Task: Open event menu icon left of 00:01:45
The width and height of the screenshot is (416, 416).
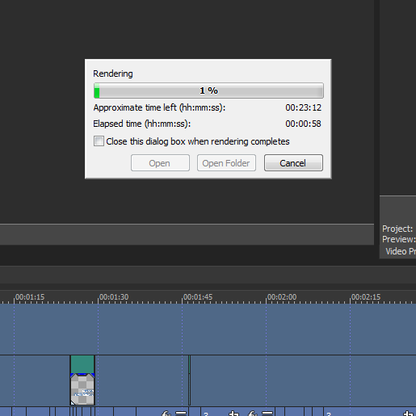Action: click(x=181, y=414)
